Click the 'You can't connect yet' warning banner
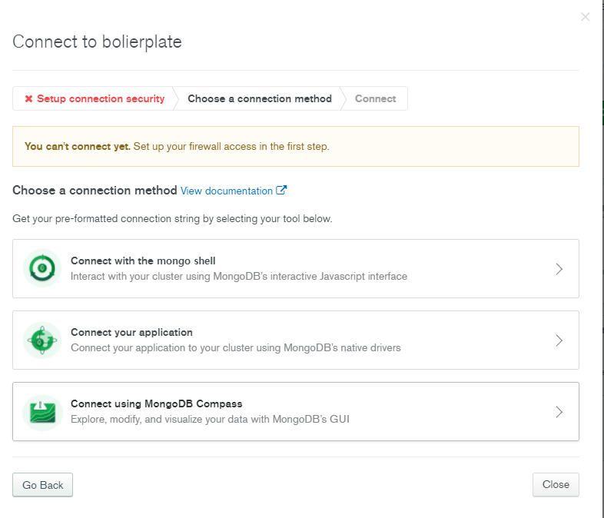The image size is (604, 518). (296, 146)
